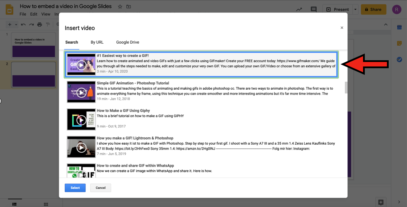Open Google Keep in side panel
407x207 pixels.
click(399, 44)
